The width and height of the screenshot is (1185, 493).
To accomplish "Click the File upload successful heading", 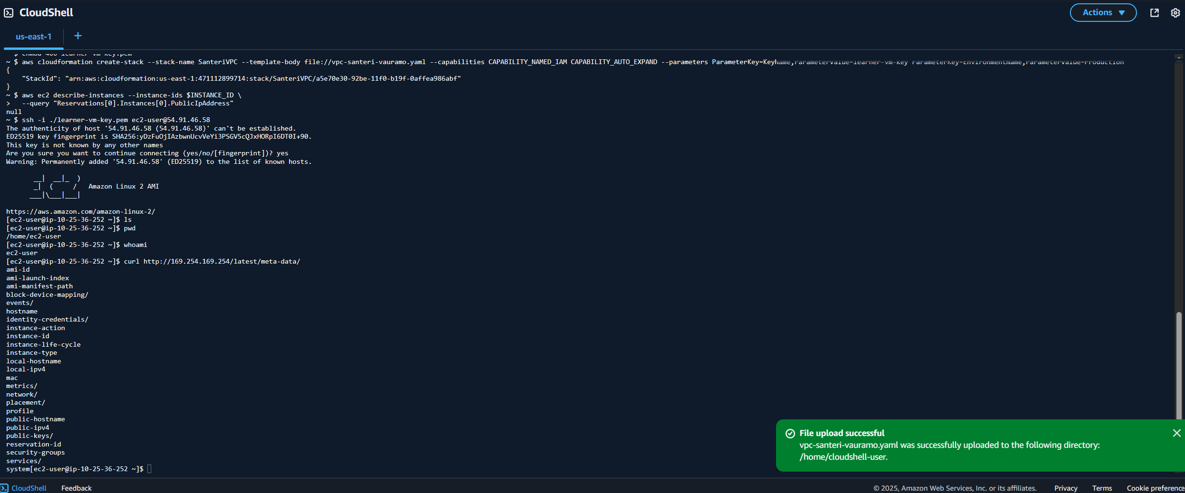I will (842, 433).
